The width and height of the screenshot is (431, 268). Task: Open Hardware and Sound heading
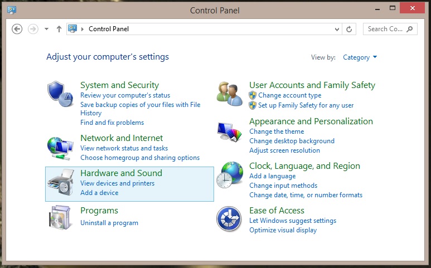(x=121, y=173)
